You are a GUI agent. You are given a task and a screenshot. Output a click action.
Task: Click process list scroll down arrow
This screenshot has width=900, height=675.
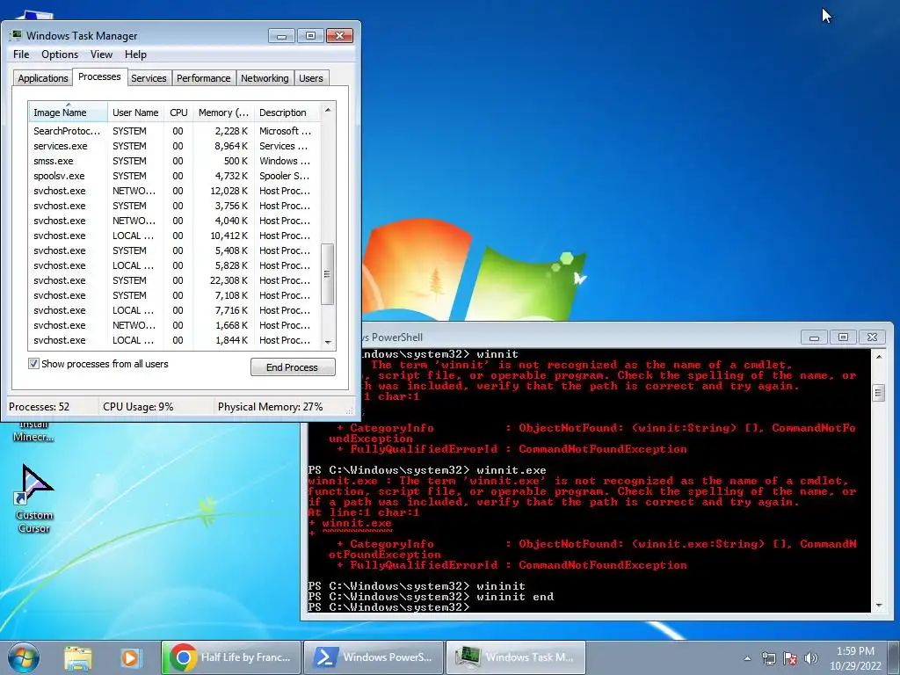point(328,342)
